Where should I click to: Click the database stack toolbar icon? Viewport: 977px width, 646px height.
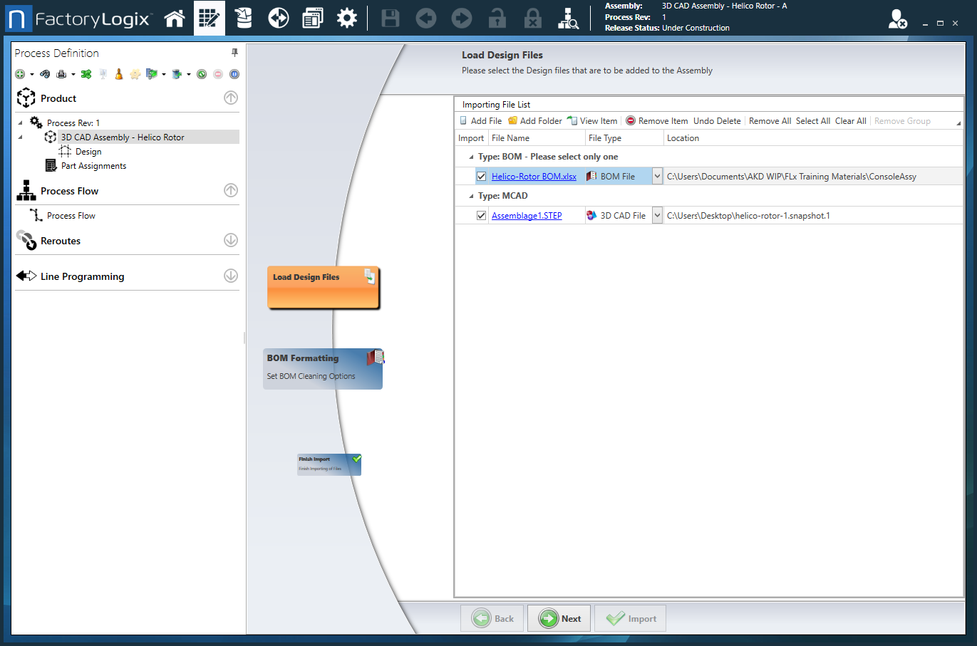[x=244, y=19]
